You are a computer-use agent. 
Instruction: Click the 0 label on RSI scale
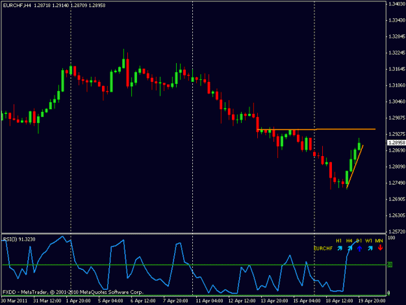388,293
